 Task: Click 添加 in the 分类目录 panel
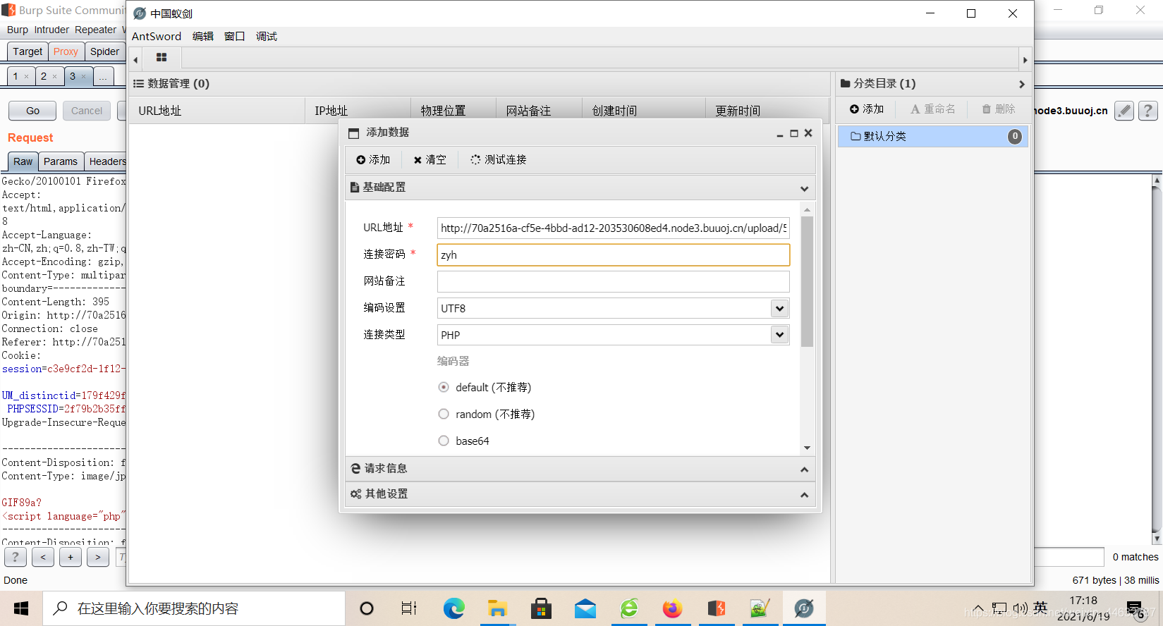[x=867, y=109]
